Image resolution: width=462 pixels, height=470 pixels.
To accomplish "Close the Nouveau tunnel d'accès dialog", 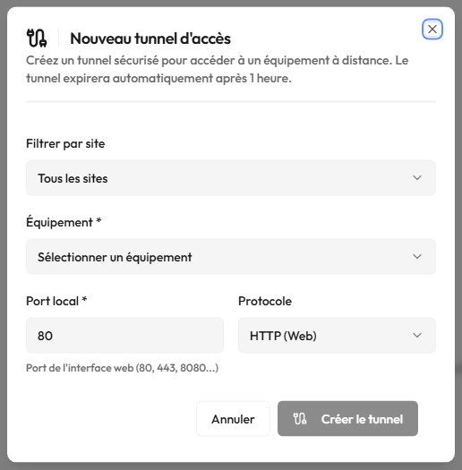I will pos(432,29).
